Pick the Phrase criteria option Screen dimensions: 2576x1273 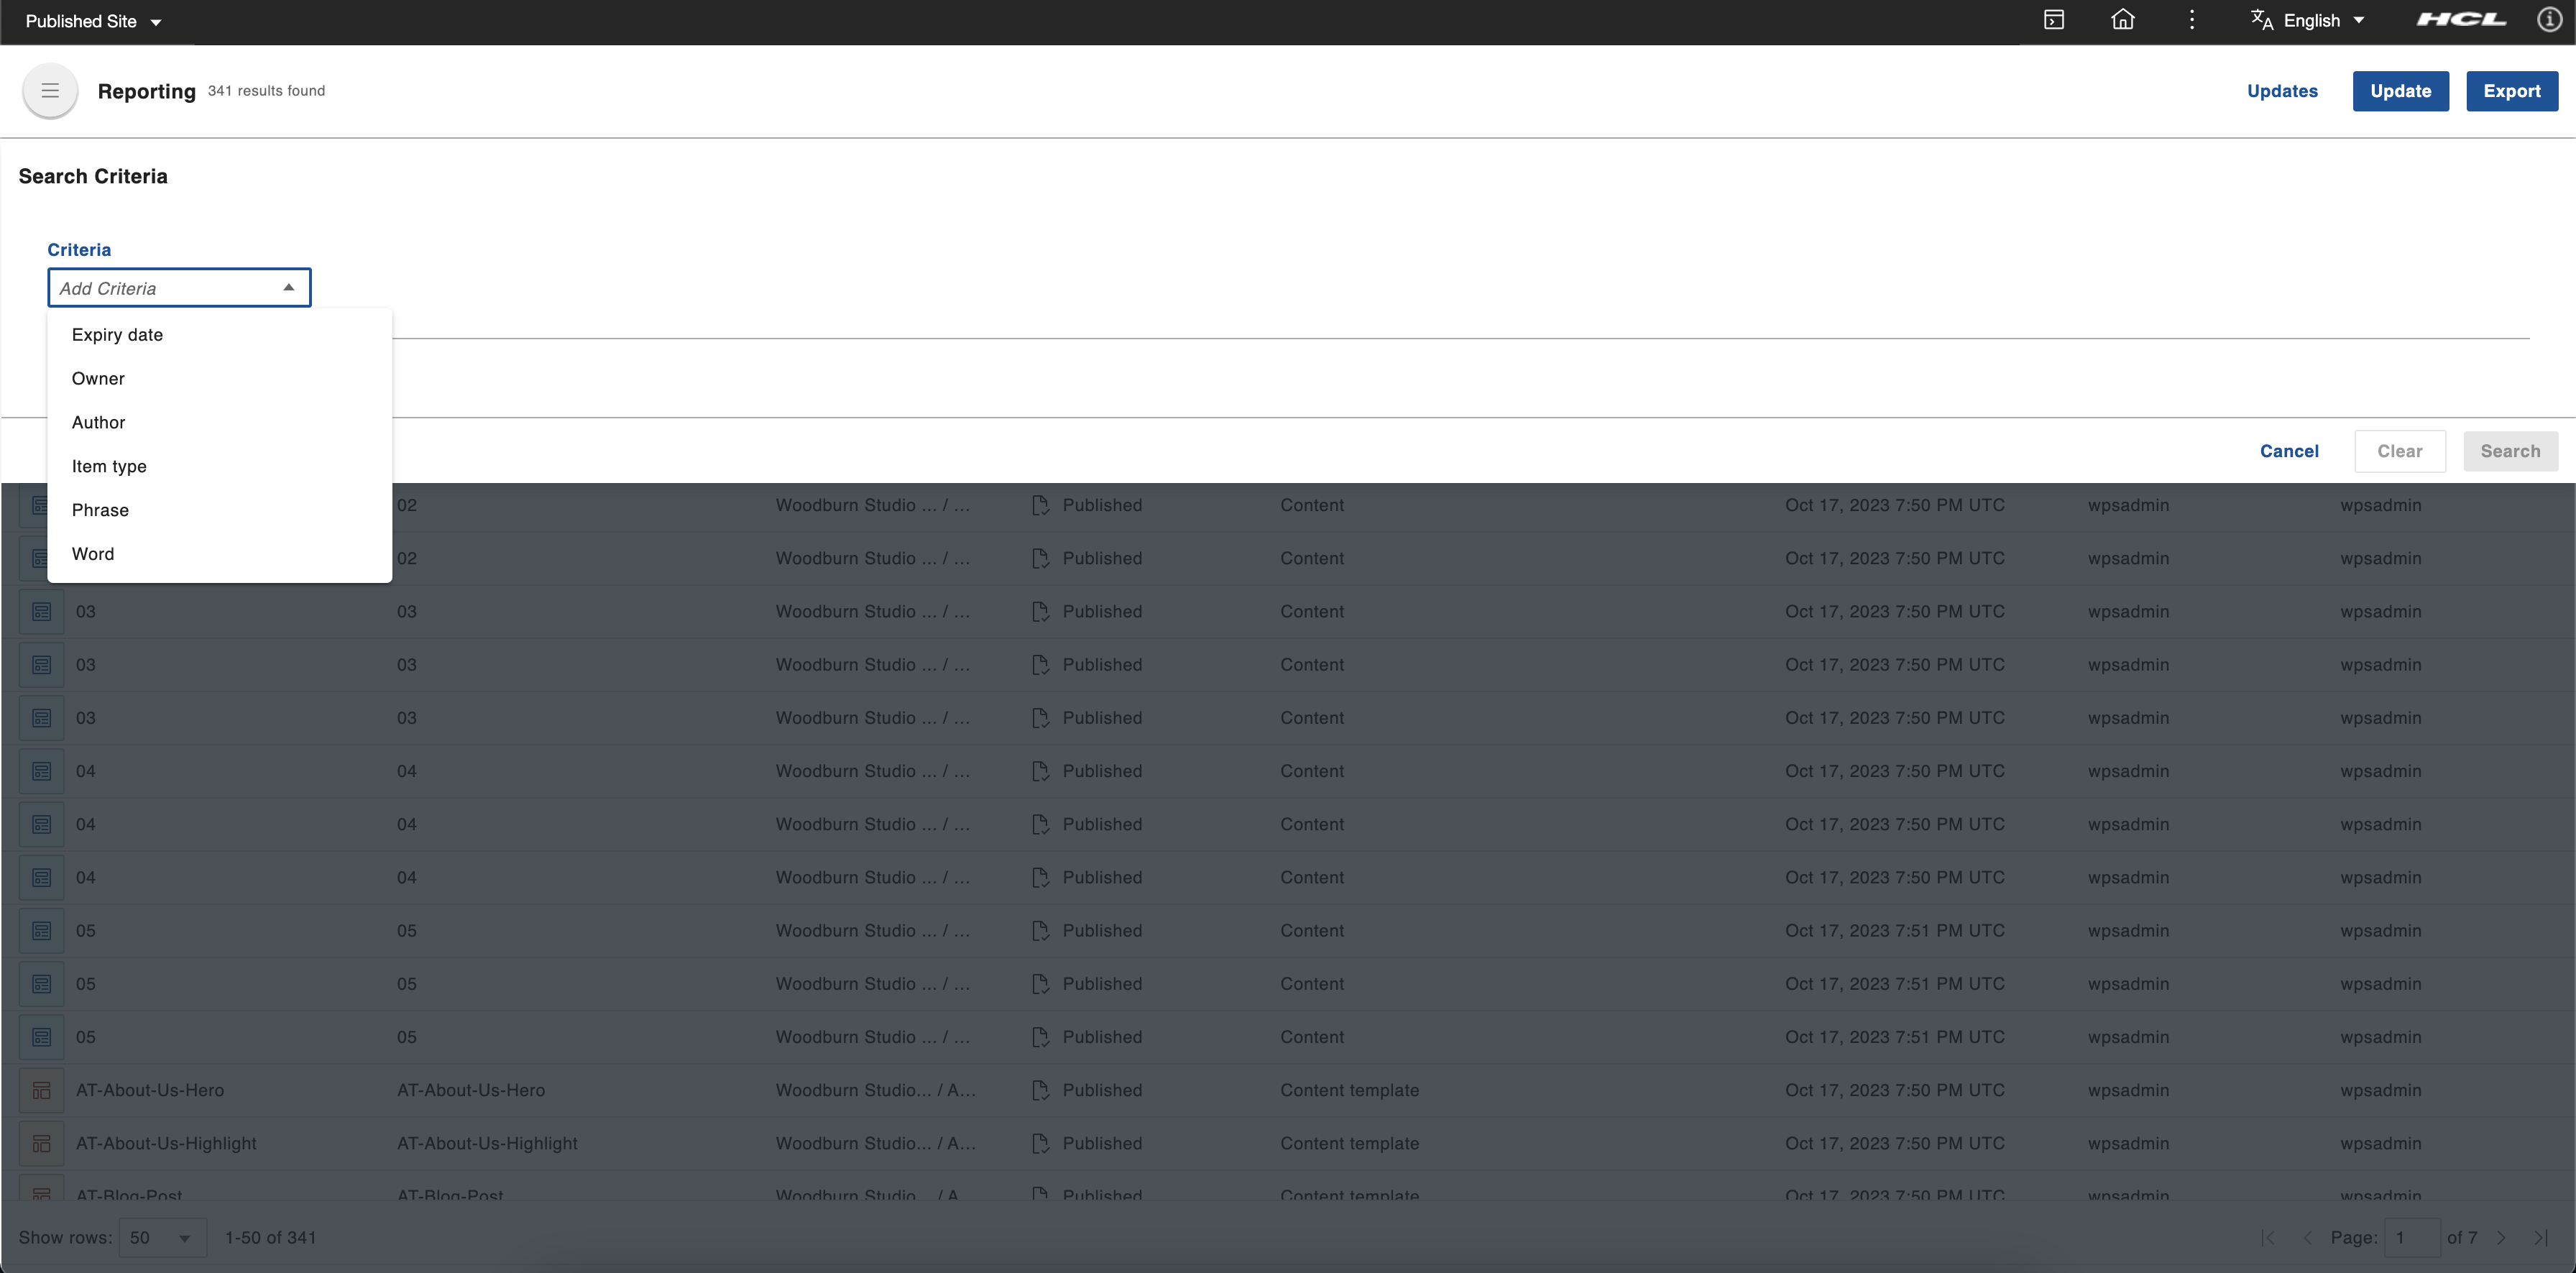(100, 510)
